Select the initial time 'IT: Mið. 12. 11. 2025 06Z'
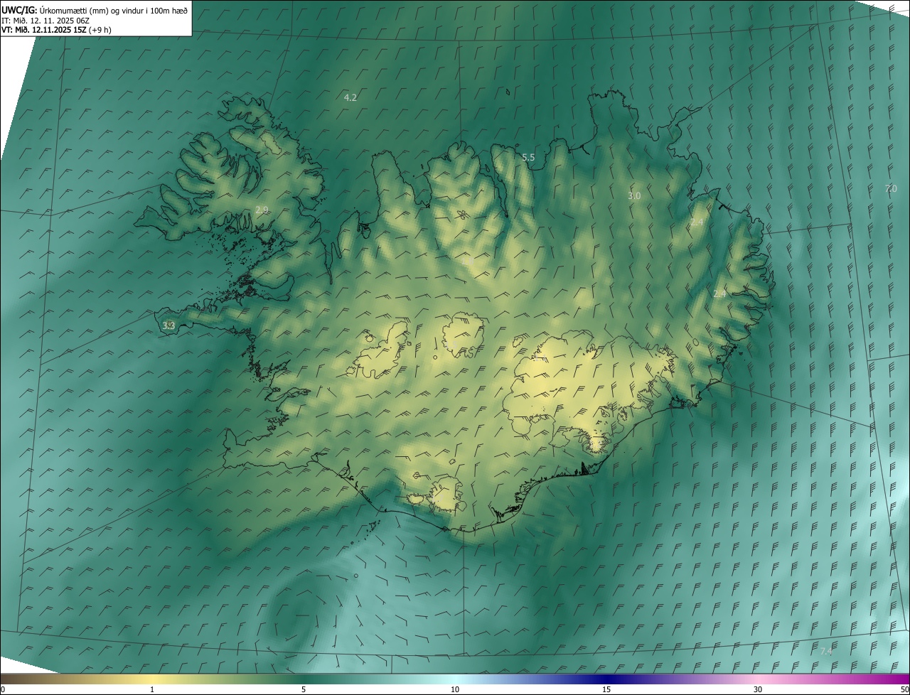Screen dimensions: 910x695 pos(45,21)
